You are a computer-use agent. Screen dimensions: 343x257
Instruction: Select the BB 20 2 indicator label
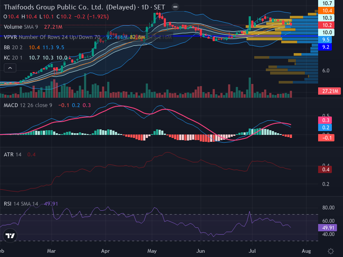coord(13,48)
